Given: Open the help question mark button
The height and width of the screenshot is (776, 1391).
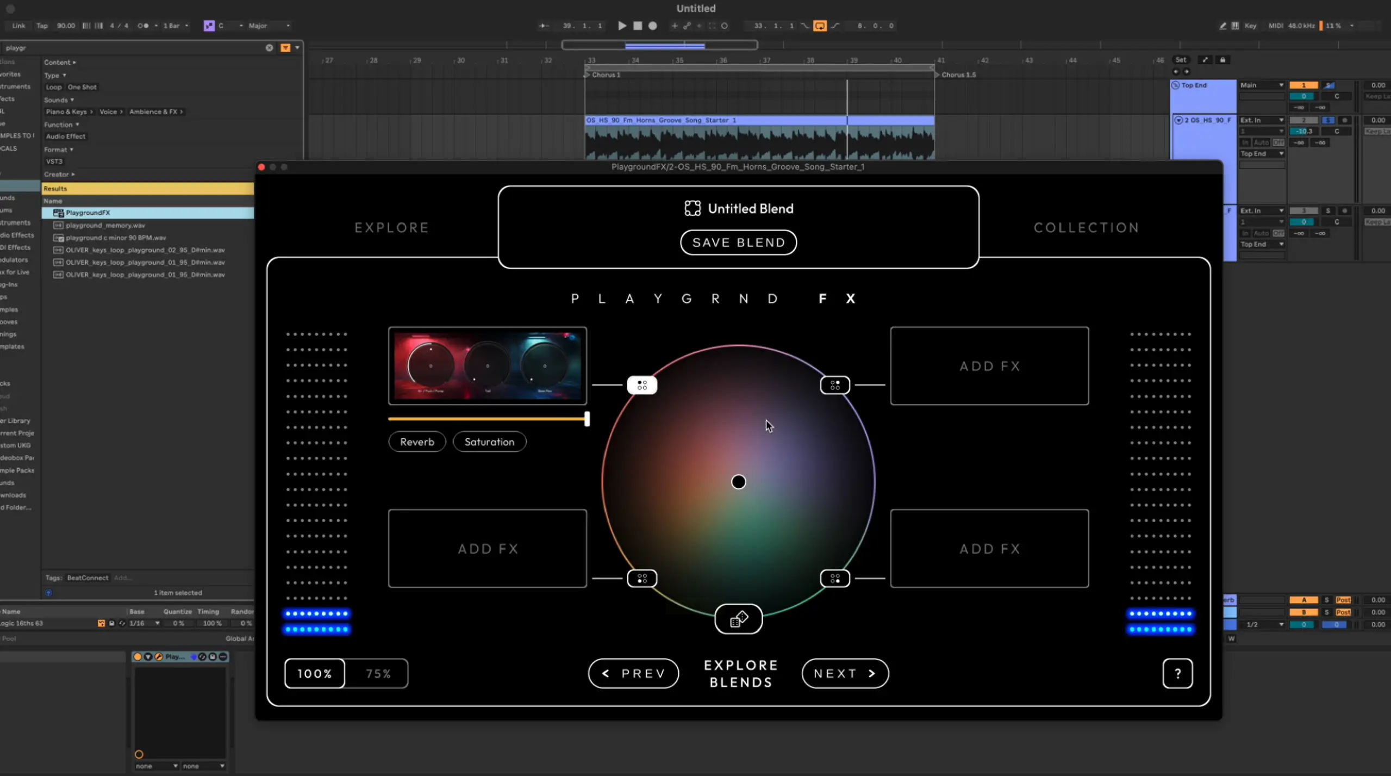Looking at the screenshot, I should [1177, 673].
